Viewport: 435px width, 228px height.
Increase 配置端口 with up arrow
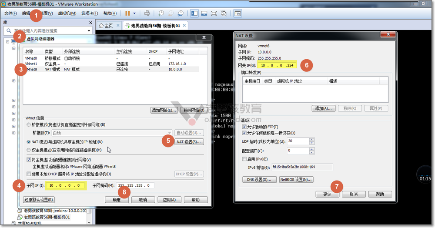(x=311, y=149)
